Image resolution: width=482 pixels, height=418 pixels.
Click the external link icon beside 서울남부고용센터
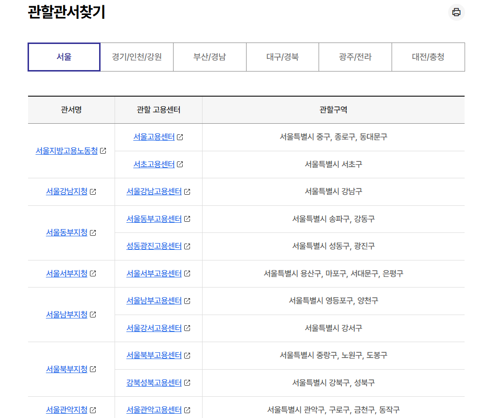(187, 301)
